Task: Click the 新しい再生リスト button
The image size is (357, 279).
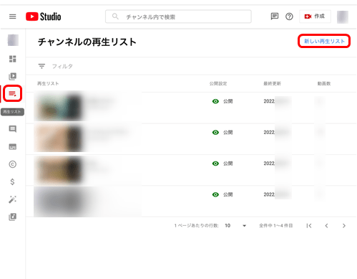Action: point(324,41)
